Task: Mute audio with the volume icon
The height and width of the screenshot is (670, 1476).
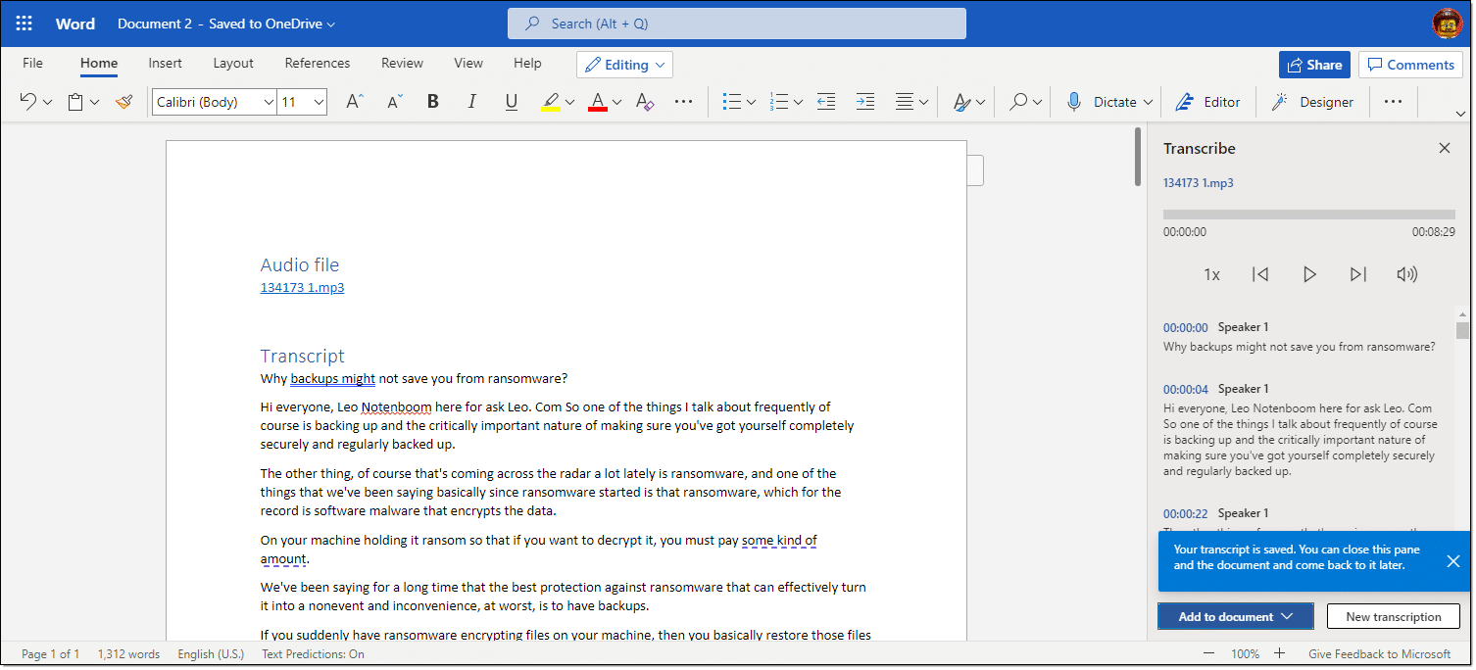Action: (x=1406, y=274)
